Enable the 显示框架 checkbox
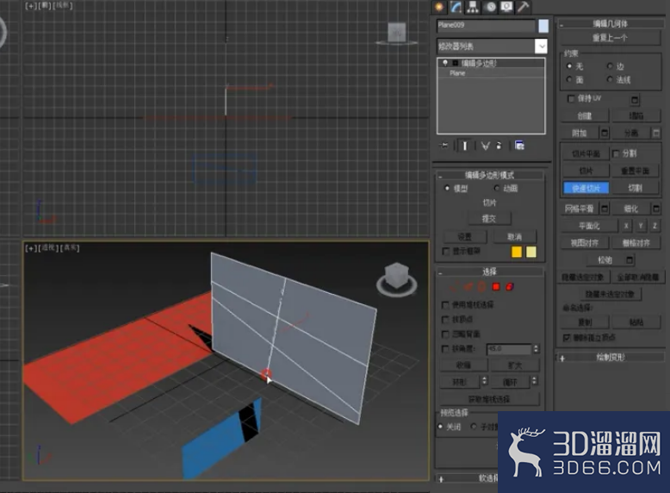The image size is (670, 493). [x=446, y=251]
